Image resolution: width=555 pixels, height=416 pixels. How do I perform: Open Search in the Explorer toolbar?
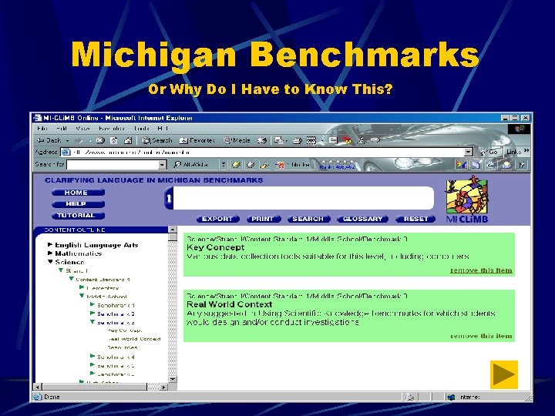(156, 140)
